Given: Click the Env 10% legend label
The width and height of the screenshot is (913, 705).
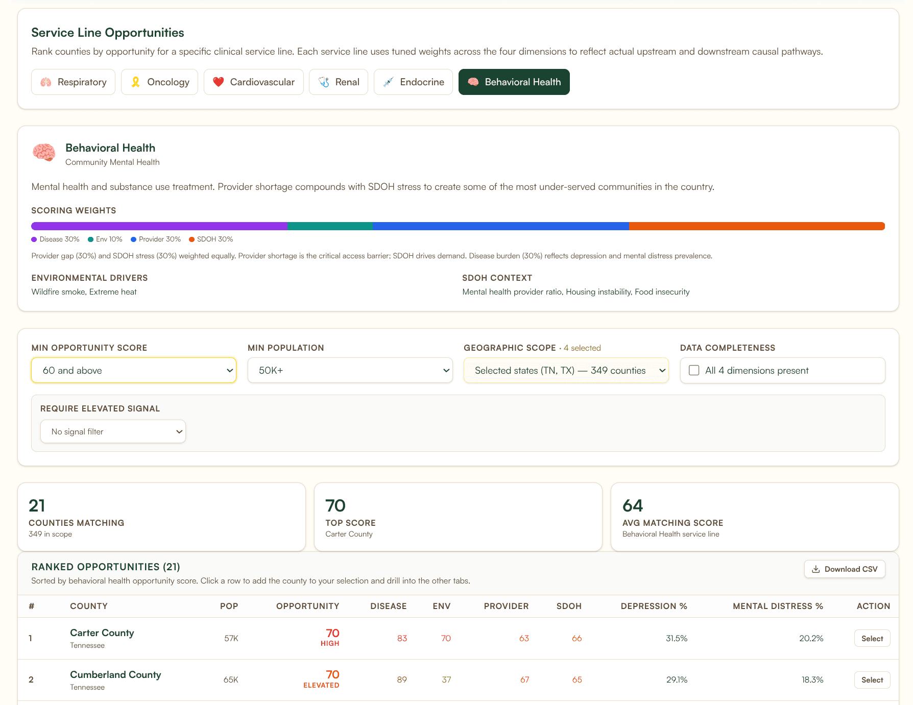Looking at the screenshot, I should pyautogui.click(x=109, y=239).
